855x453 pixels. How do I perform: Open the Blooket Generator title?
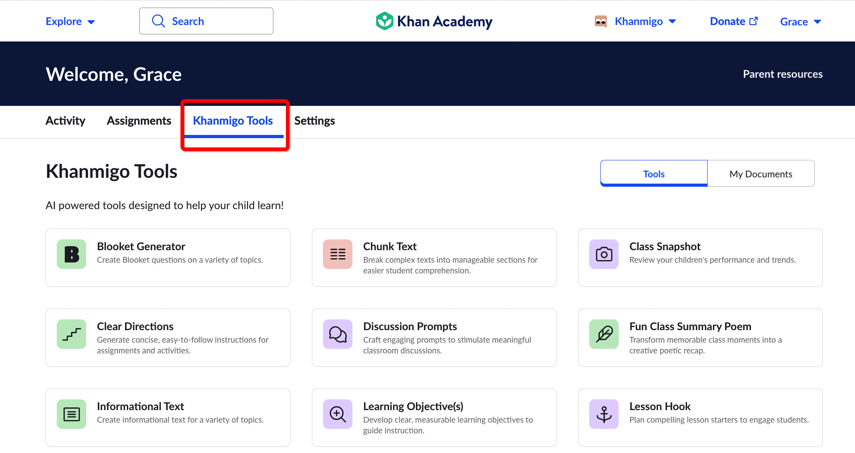click(141, 246)
